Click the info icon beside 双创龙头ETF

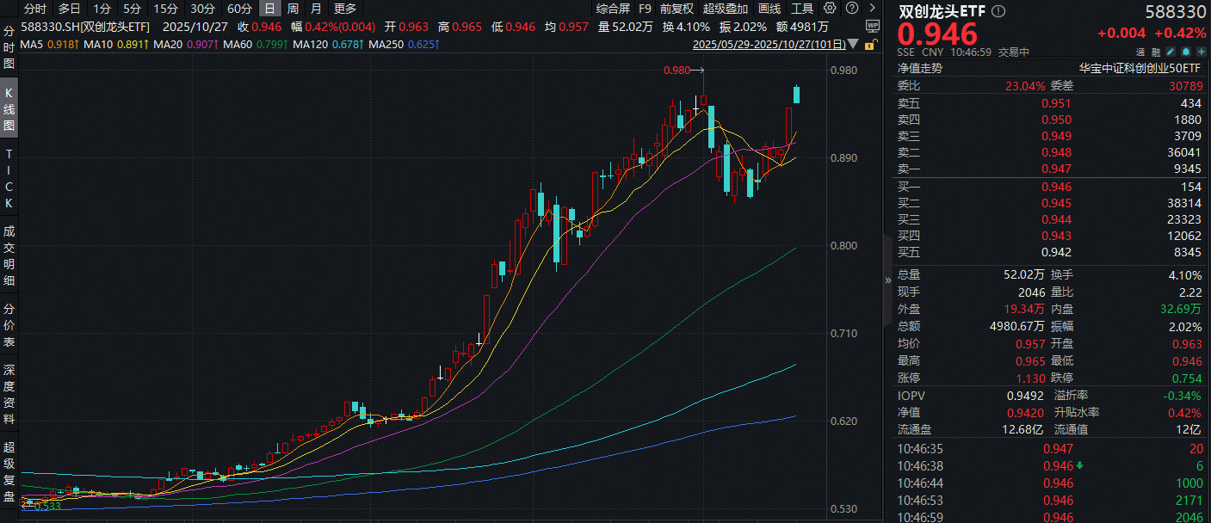pos(998,12)
